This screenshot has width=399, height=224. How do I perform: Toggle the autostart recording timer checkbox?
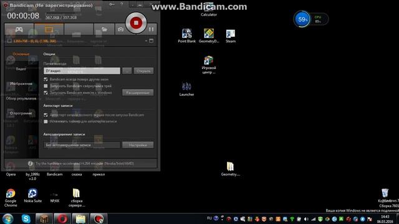[46, 121]
